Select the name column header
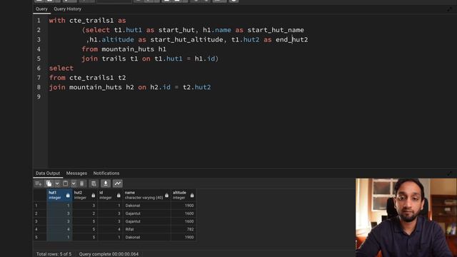457x257 pixels. 146,195
